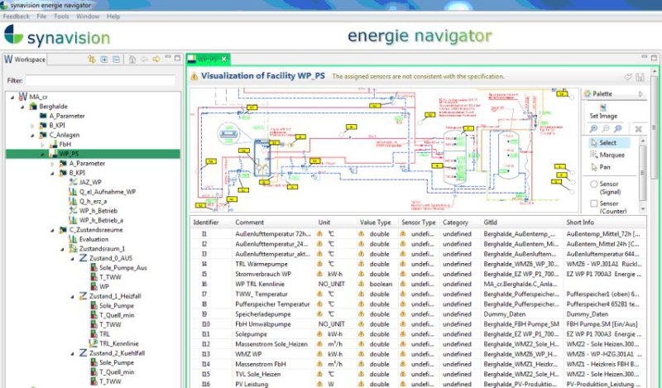The width and height of the screenshot is (662, 388).
Task: Open the Tools menu
Action: 61,16
